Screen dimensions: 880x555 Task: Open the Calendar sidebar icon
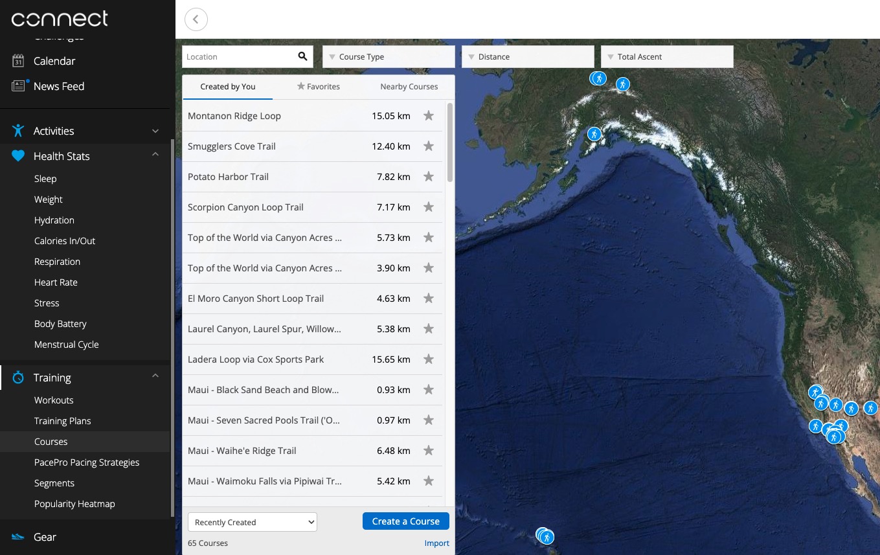point(18,61)
